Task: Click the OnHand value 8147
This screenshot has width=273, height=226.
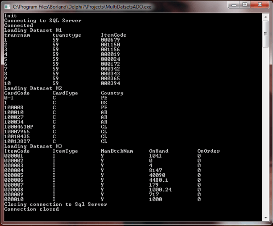Action: pos(155,171)
